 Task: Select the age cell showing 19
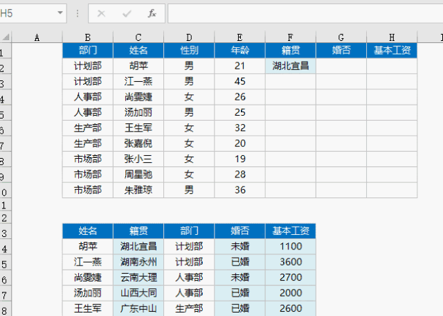(x=239, y=159)
